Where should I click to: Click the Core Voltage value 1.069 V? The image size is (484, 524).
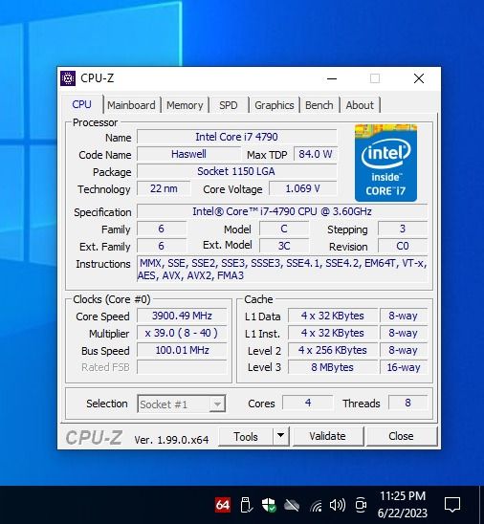point(303,188)
